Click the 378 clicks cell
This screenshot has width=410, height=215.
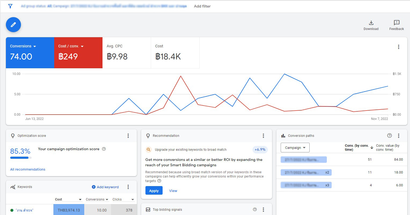coord(124,210)
